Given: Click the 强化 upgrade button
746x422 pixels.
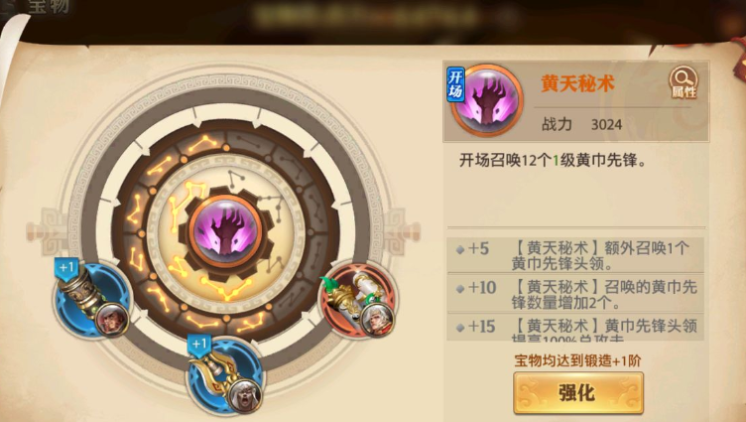Looking at the screenshot, I should (x=578, y=393).
